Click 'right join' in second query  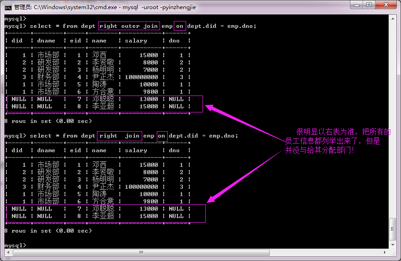119,136
